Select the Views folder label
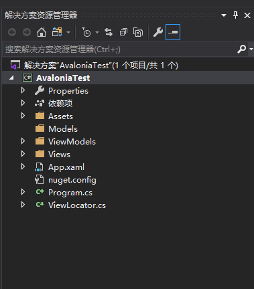 coord(59,155)
